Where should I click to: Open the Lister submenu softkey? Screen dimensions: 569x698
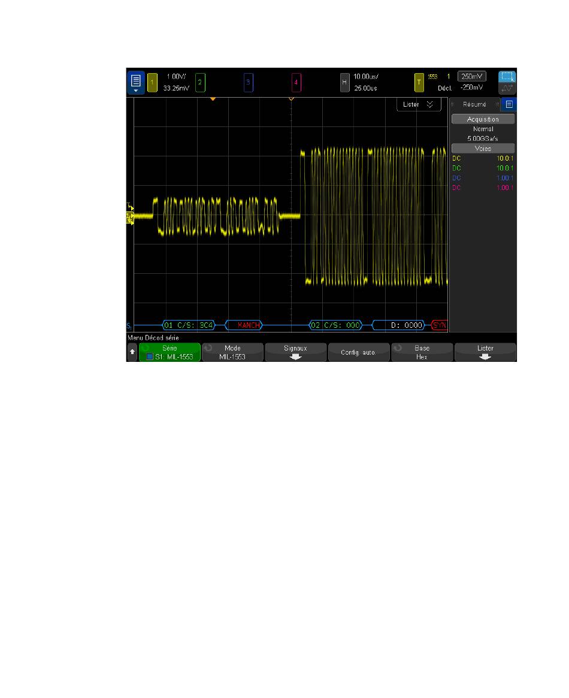[x=485, y=352]
